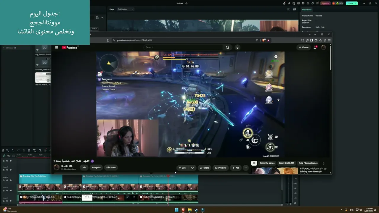The width and height of the screenshot is (379, 213).
Task: Open the snapshot image icon above the player
Action: click(x=294, y=9)
